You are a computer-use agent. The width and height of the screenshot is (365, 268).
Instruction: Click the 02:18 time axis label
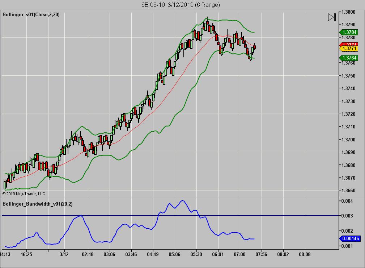(x=88, y=255)
